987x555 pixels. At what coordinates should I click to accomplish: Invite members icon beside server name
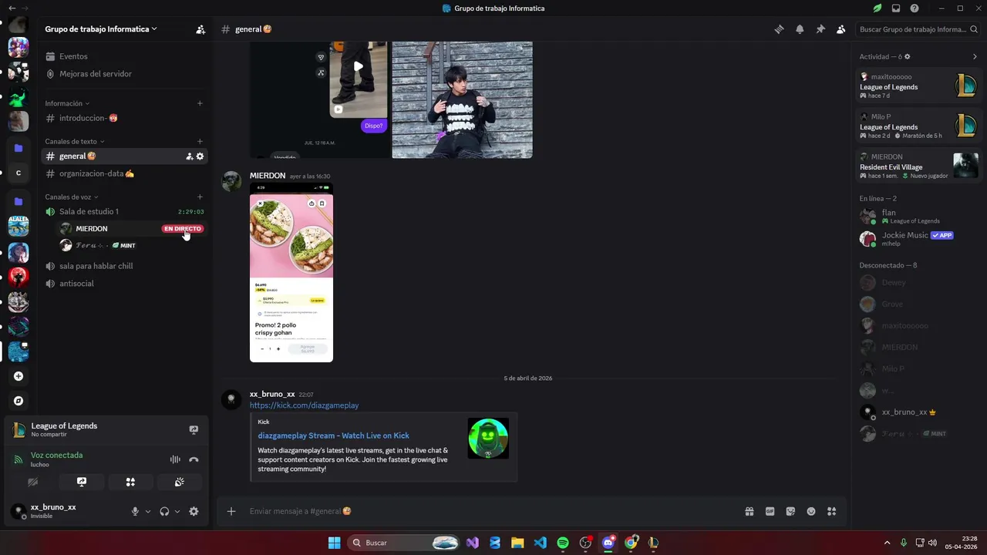200,29
